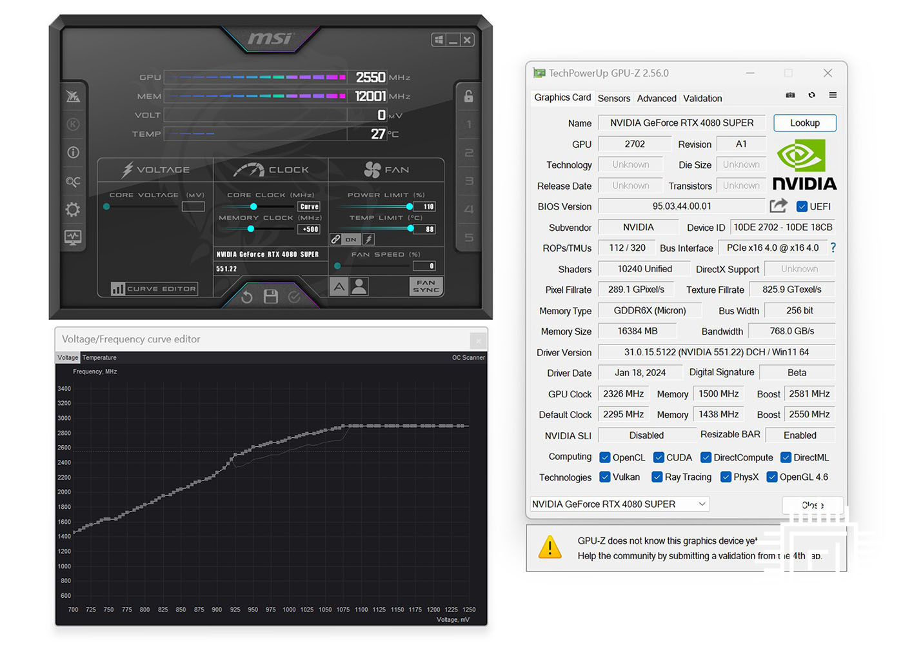The width and height of the screenshot is (903, 645).
Task: Click the memory clock slider handle
Action: click(251, 229)
